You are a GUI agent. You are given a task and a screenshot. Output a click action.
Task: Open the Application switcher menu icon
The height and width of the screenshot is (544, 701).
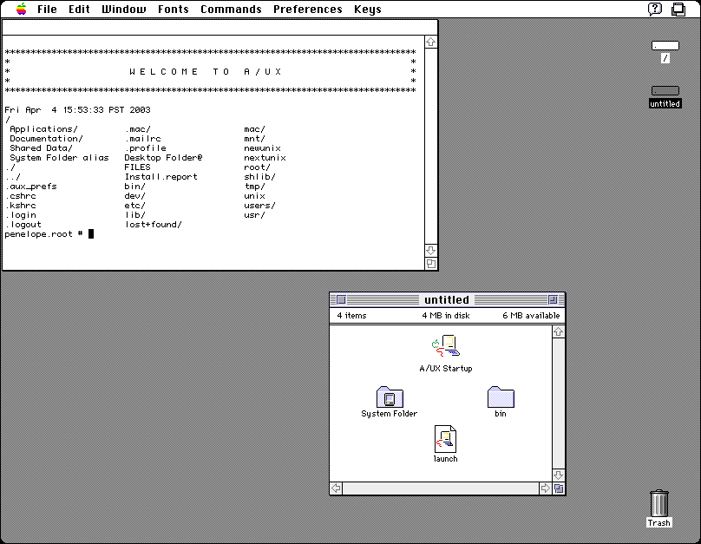[682, 9]
